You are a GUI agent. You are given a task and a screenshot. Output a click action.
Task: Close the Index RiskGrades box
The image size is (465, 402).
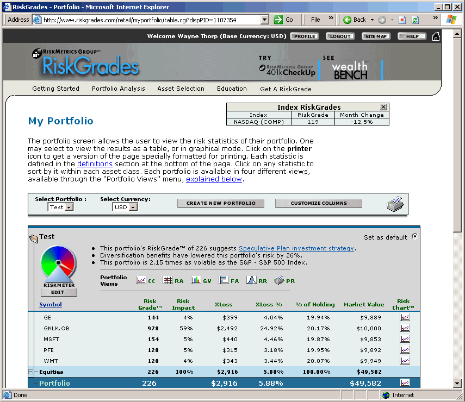383,107
